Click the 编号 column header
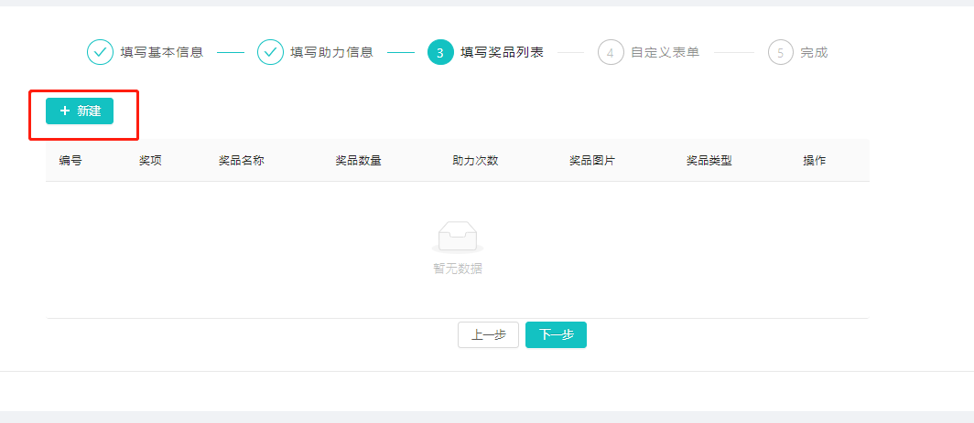The width and height of the screenshot is (974, 423). 70,161
